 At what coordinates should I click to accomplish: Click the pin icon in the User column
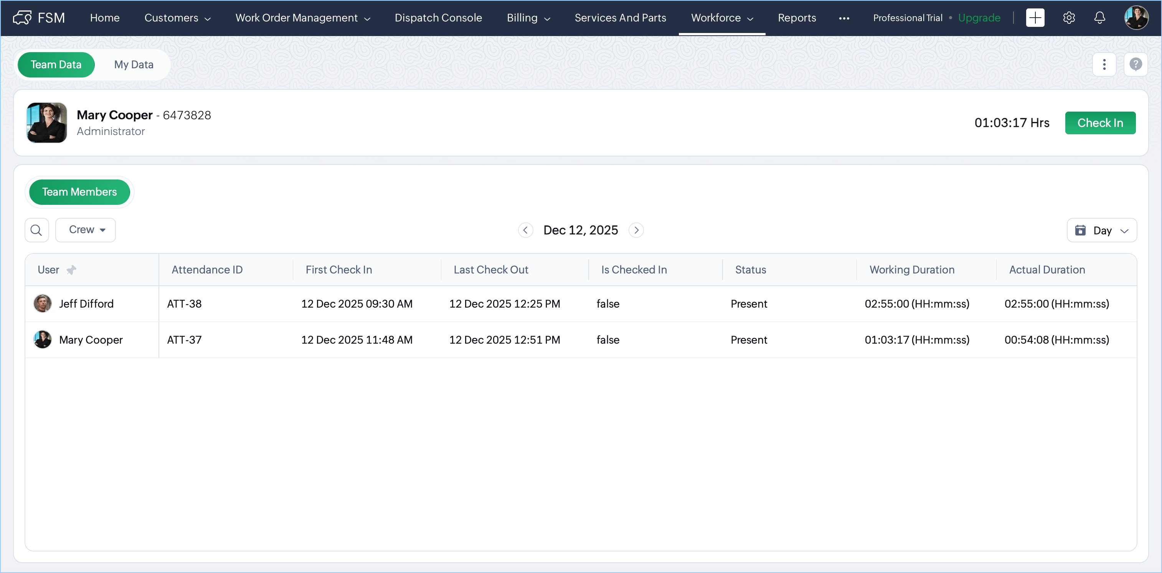point(71,270)
